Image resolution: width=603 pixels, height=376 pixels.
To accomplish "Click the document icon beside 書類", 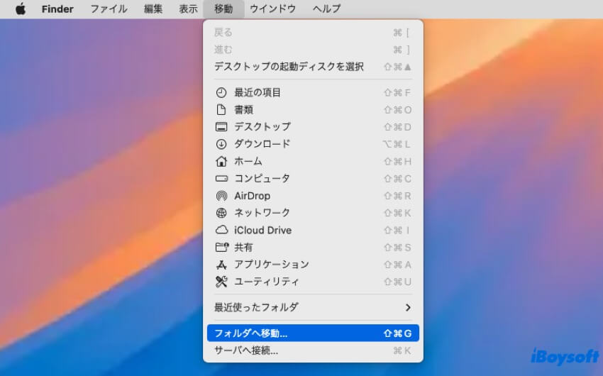I will coord(221,110).
